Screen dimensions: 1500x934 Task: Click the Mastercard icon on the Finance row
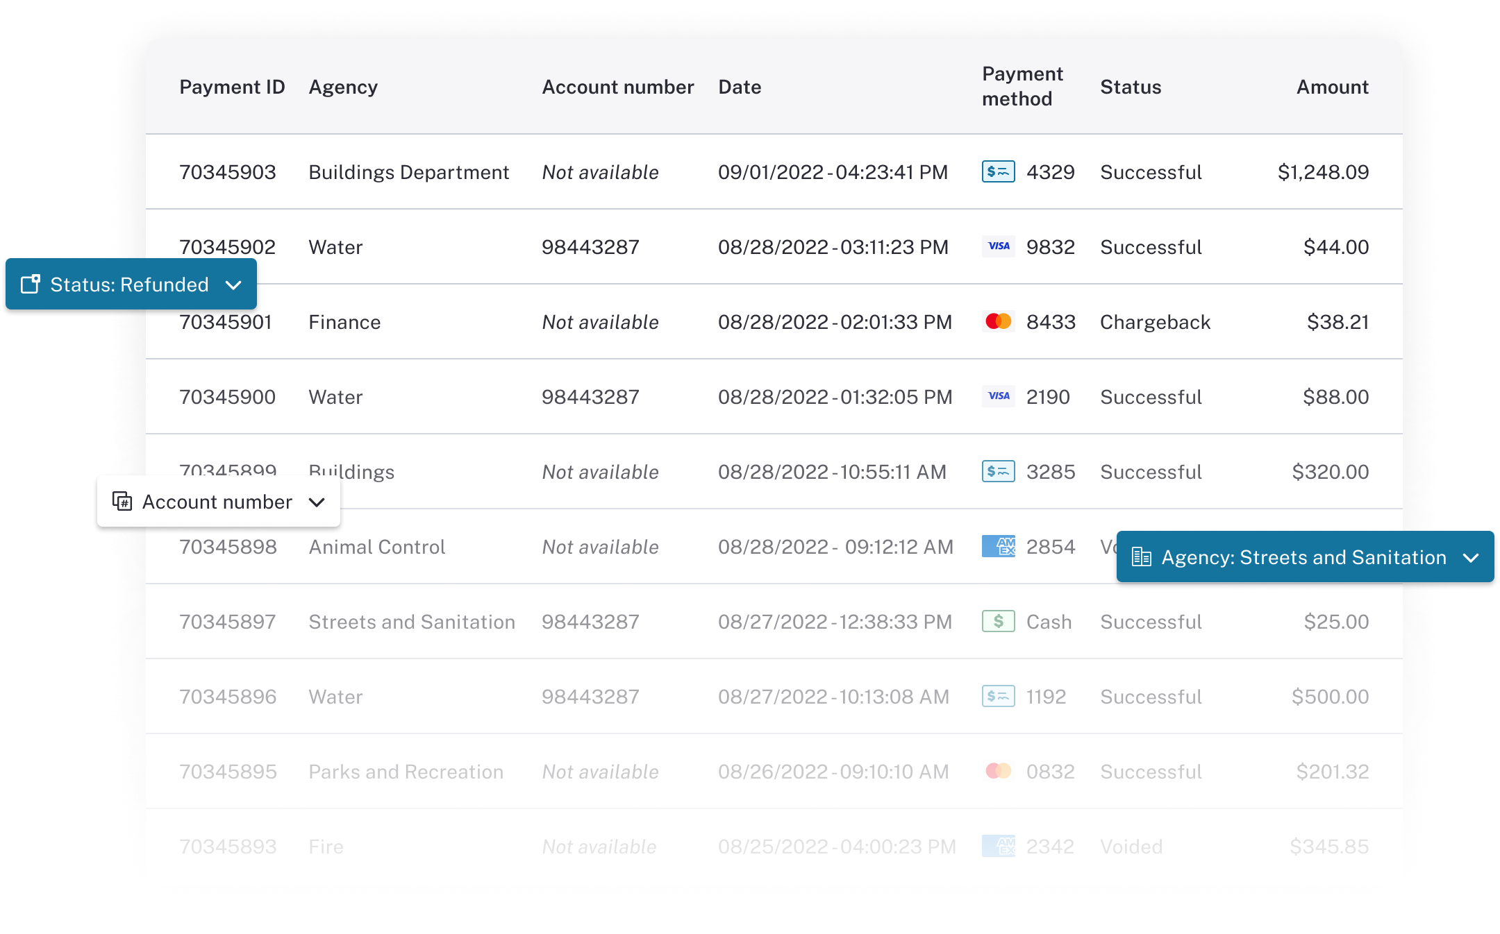tap(998, 321)
